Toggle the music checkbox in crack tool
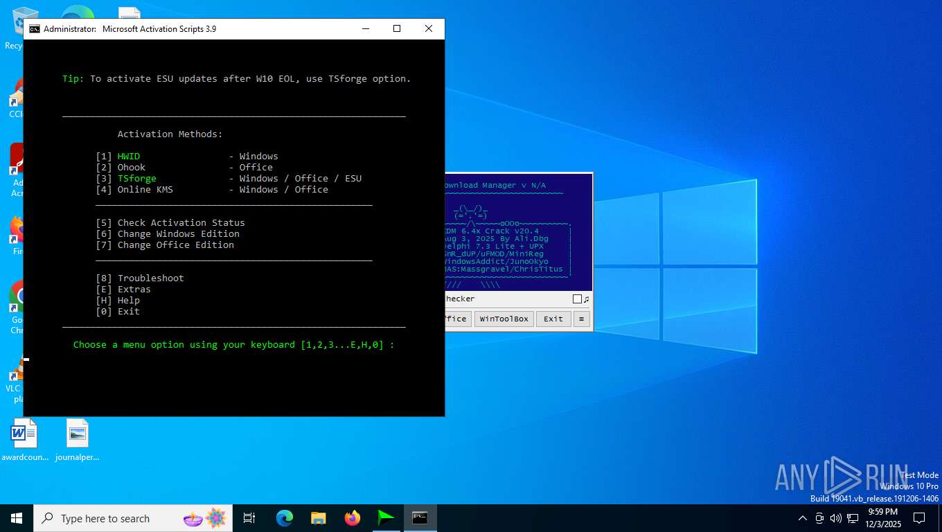The image size is (942, 532). tap(577, 299)
